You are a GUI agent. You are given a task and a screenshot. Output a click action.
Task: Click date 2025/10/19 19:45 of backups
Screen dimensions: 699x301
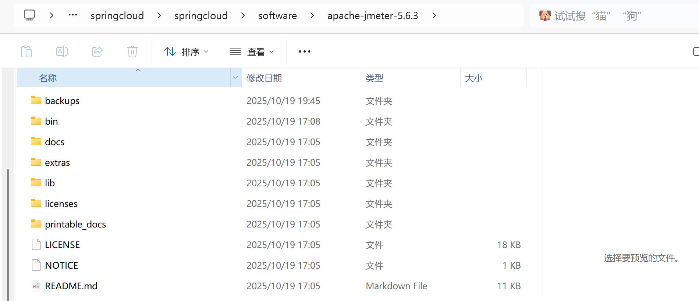[x=283, y=101]
